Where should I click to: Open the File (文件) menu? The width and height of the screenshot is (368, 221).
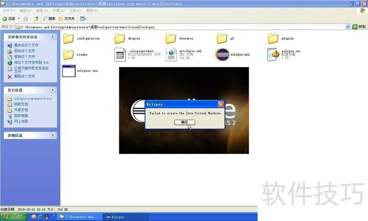8,11
